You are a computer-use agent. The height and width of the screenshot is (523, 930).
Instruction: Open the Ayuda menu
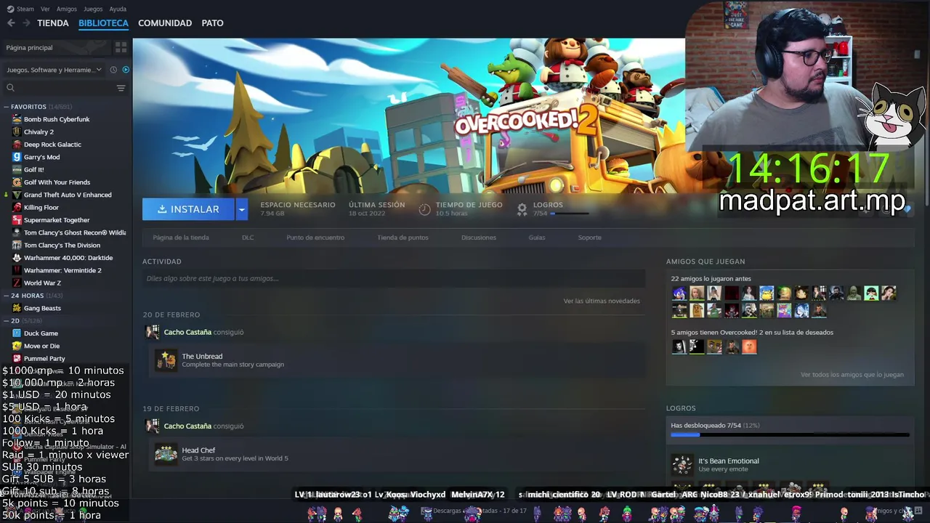tap(118, 9)
